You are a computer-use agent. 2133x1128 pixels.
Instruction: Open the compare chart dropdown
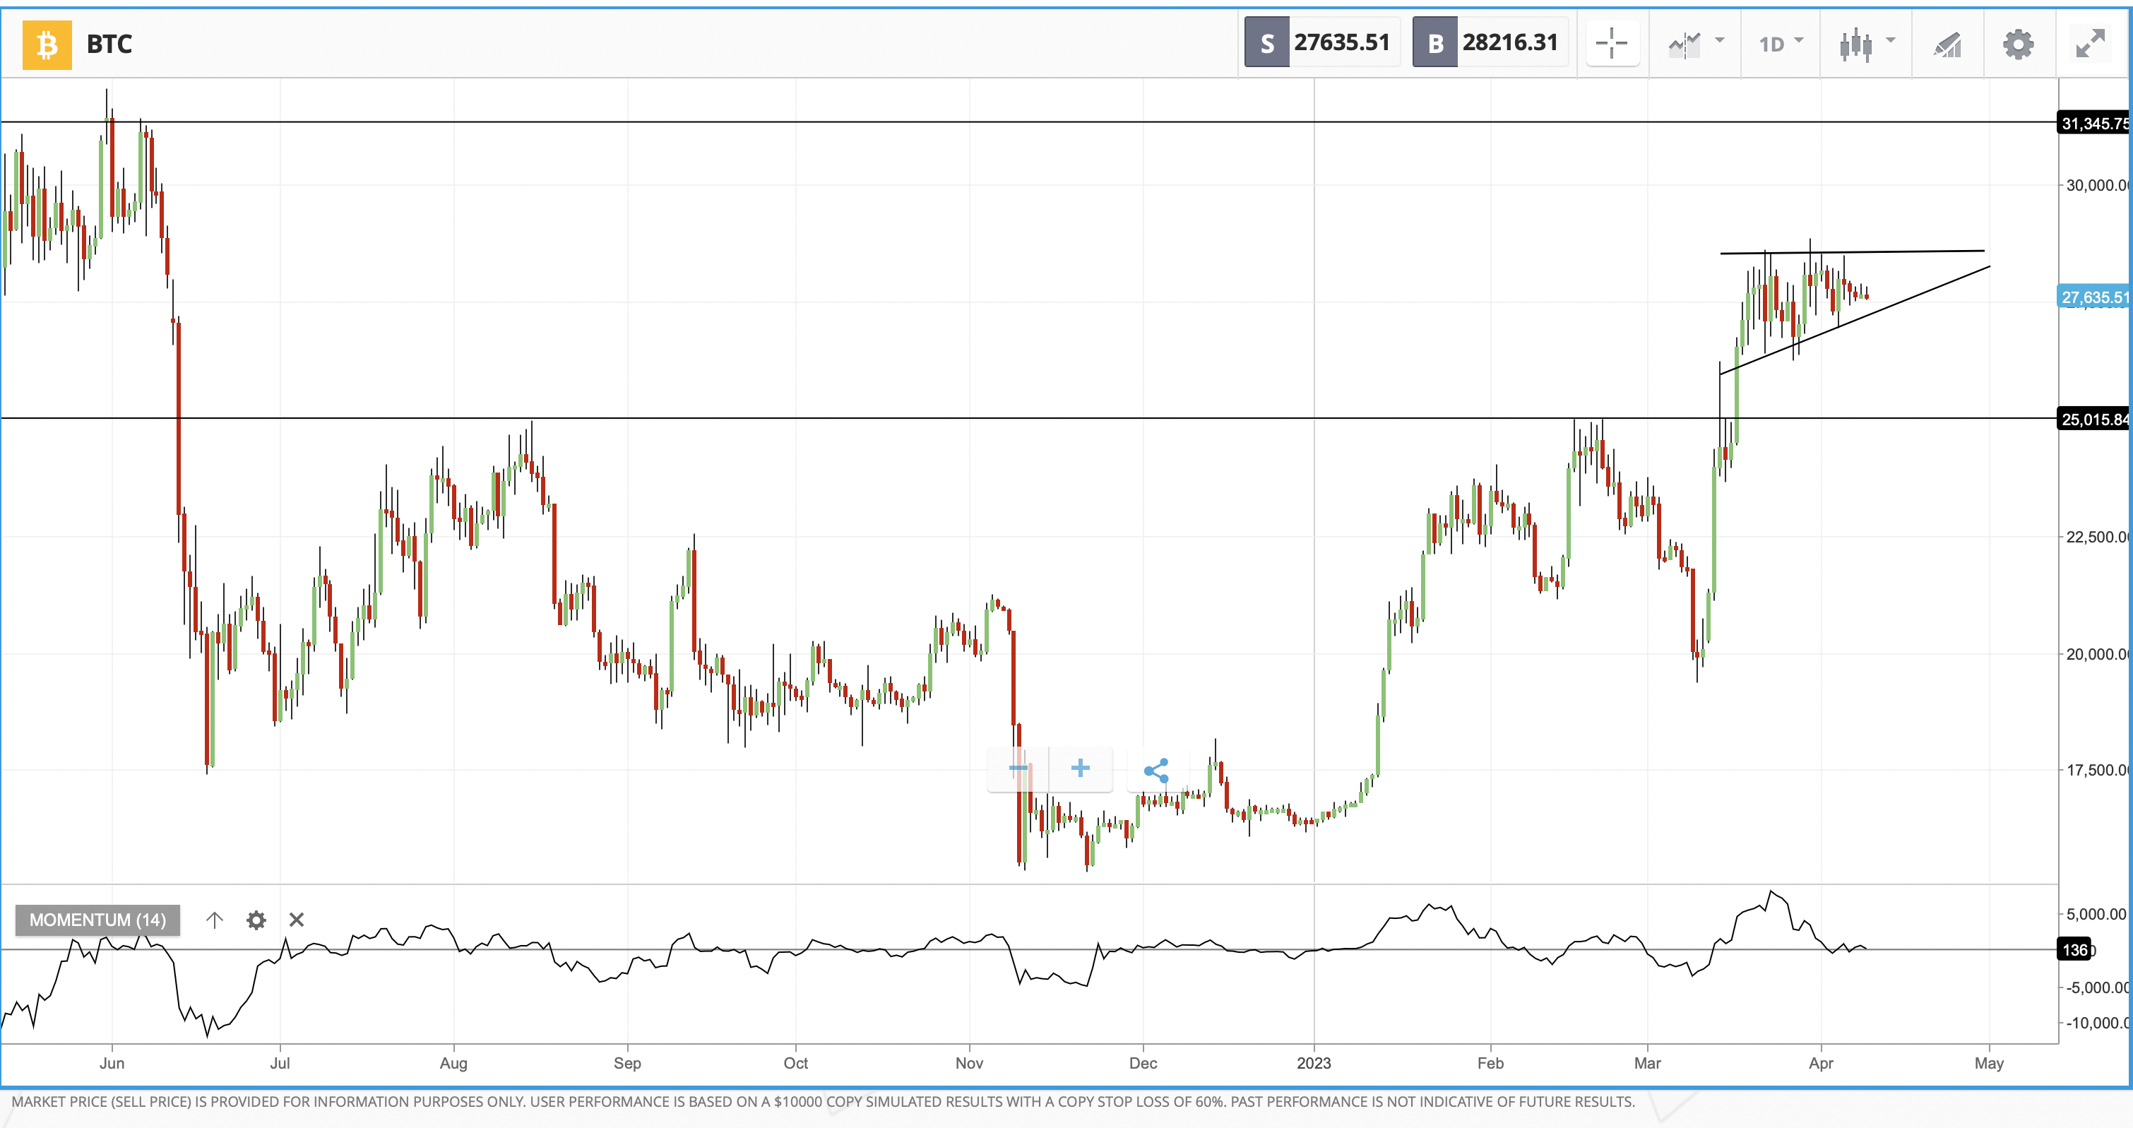[1695, 43]
